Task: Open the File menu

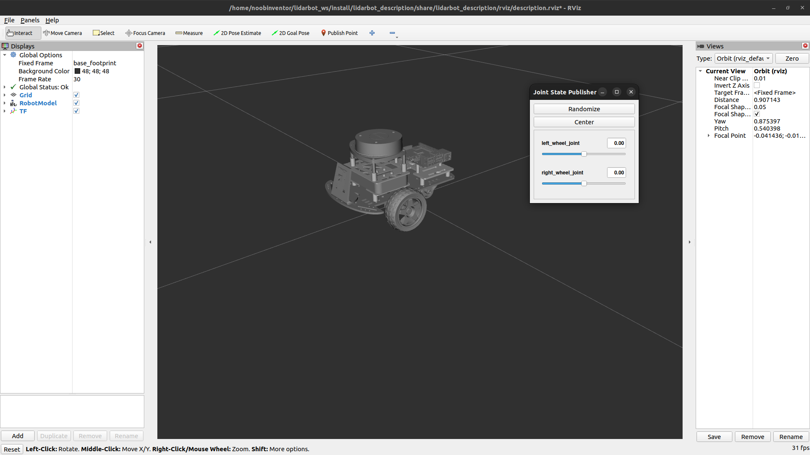Action: [x=9, y=20]
